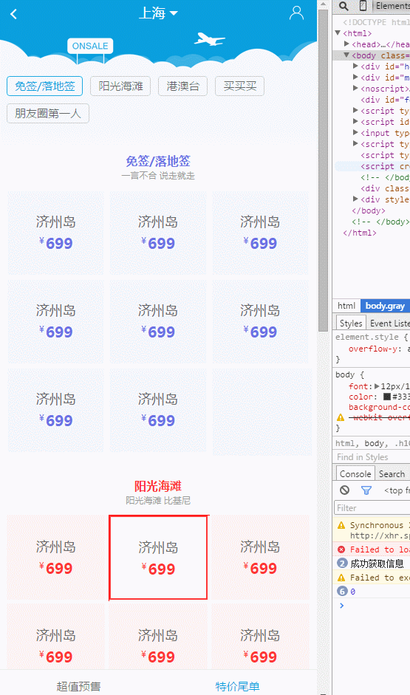The width and height of the screenshot is (410, 695).
Task: Select the 免签/落地签 filter tag
Action: [x=45, y=86]
